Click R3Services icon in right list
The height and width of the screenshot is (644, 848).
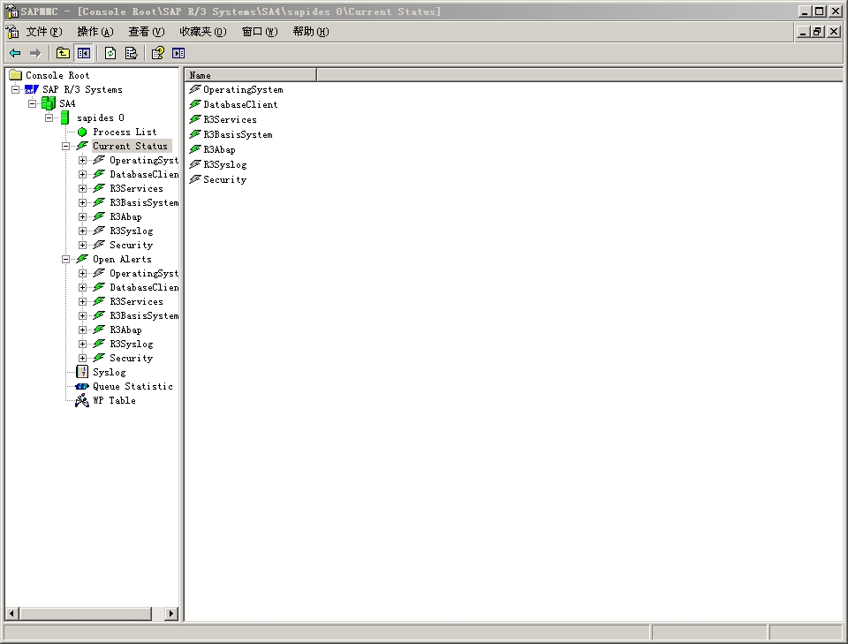(x=194, y=119)
